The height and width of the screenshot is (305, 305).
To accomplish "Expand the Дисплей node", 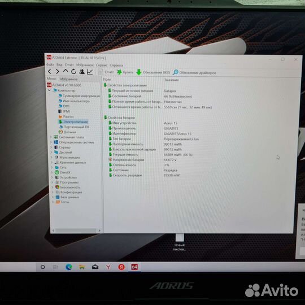I will click(x=52, y=152).
